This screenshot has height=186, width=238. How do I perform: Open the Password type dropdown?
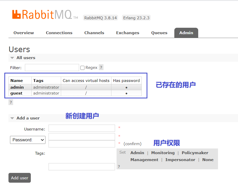[28, 140]
